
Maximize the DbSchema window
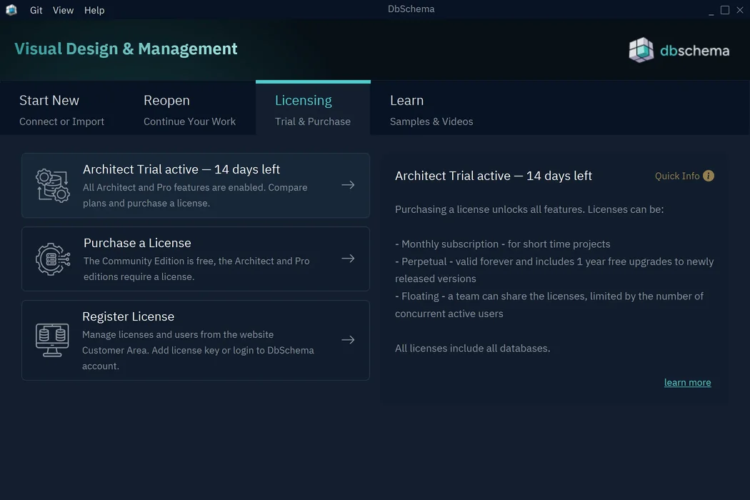(725, 10)
